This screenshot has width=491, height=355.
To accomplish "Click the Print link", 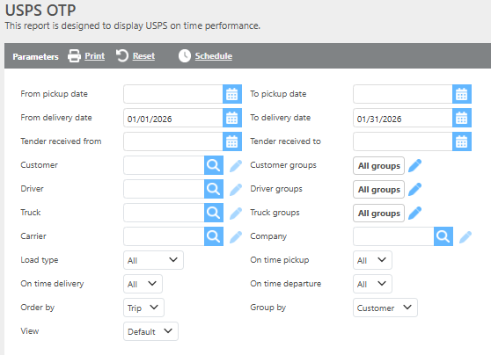I will tap(94, 56).
